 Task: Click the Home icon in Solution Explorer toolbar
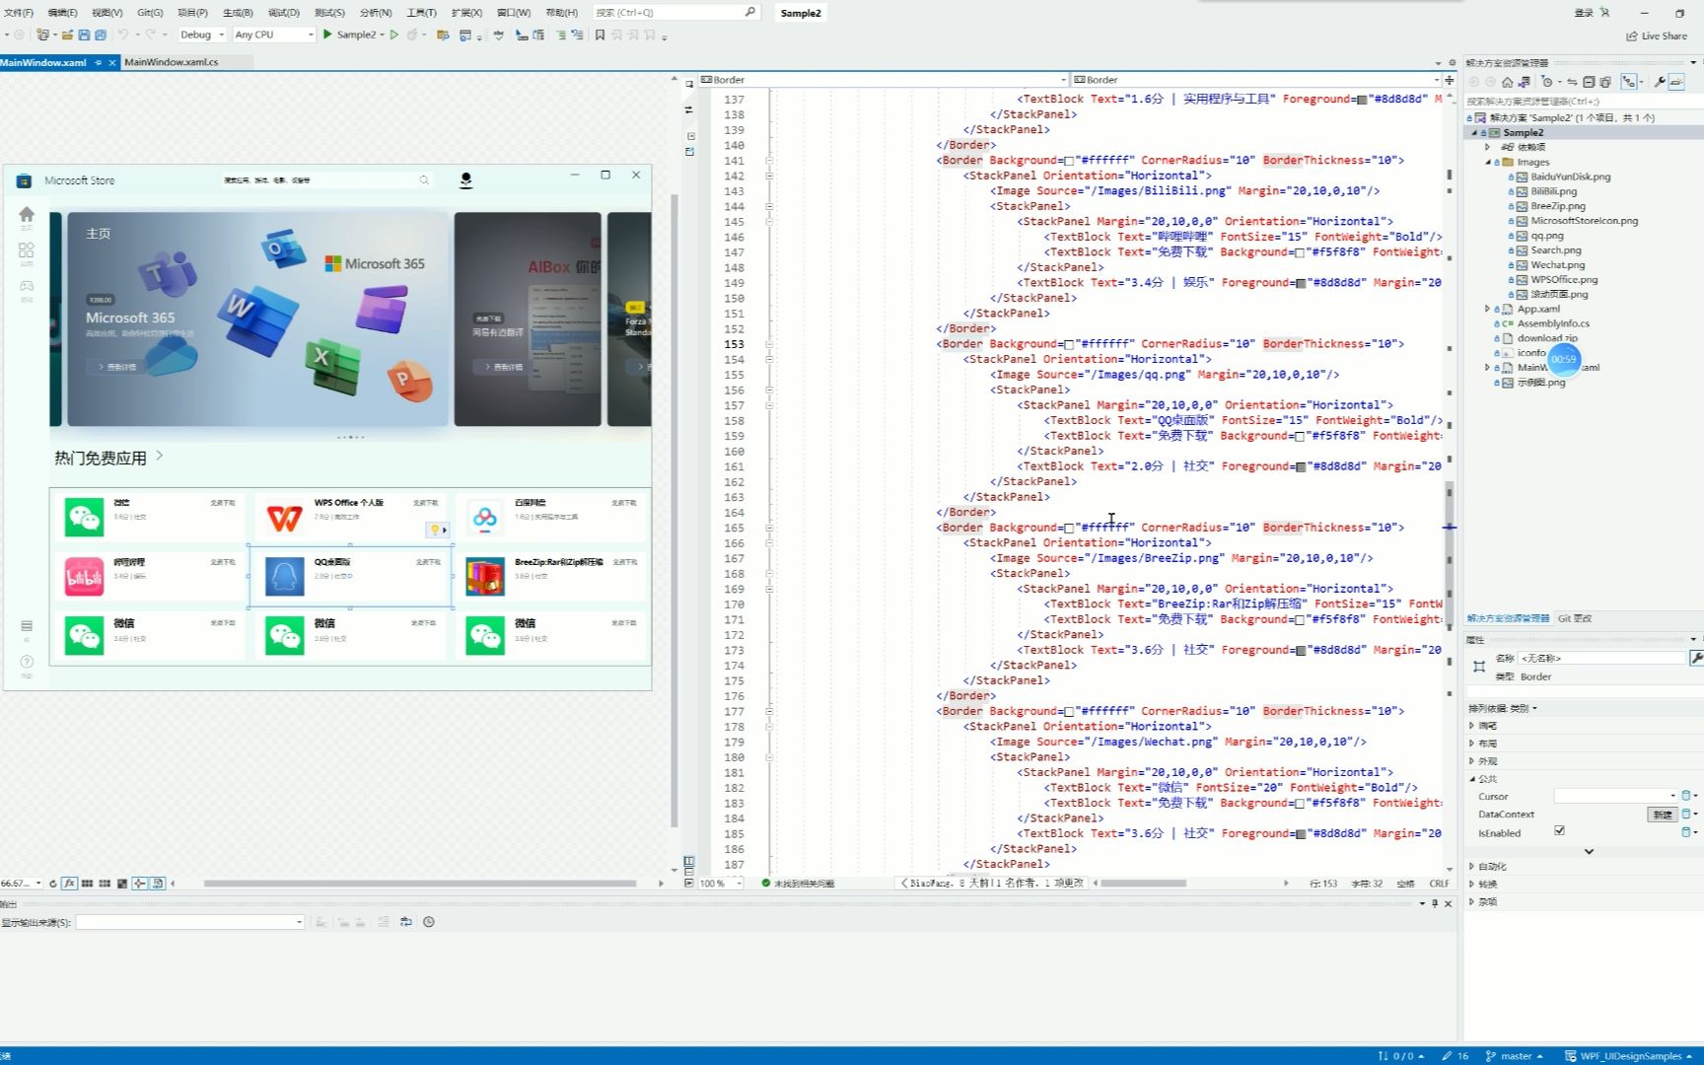click(1507, 82)
